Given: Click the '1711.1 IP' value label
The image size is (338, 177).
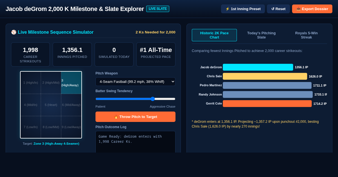Looking at the screenshot, I should tap(320, 85).
